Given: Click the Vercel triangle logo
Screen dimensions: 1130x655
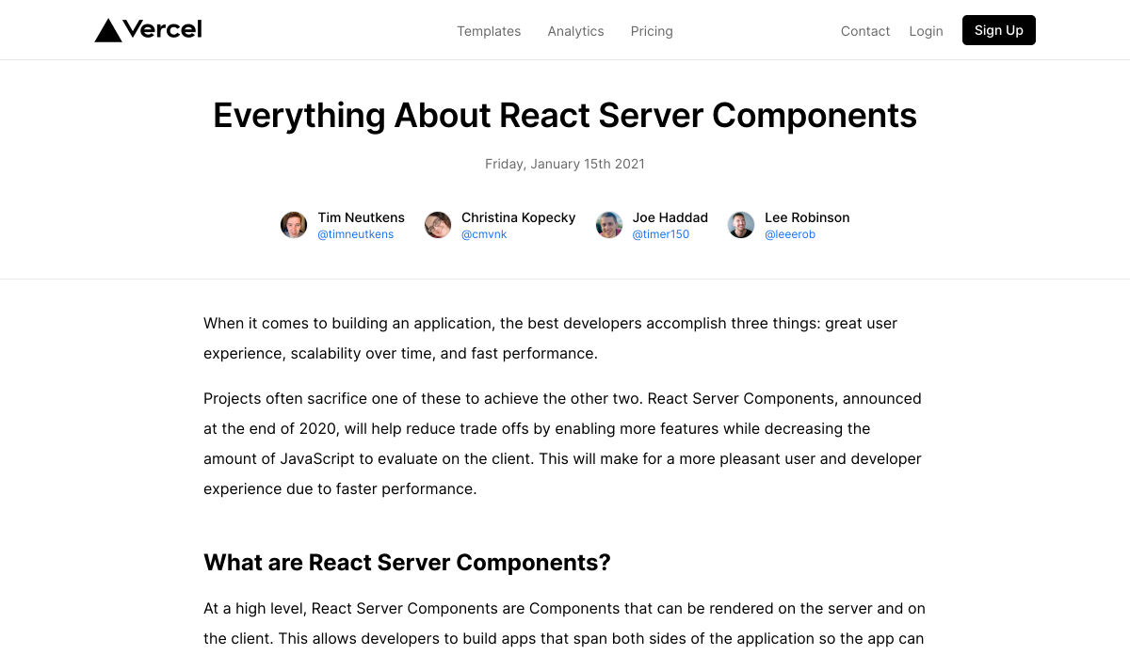Looking at the screenshot, I should [x=108, y=31].
